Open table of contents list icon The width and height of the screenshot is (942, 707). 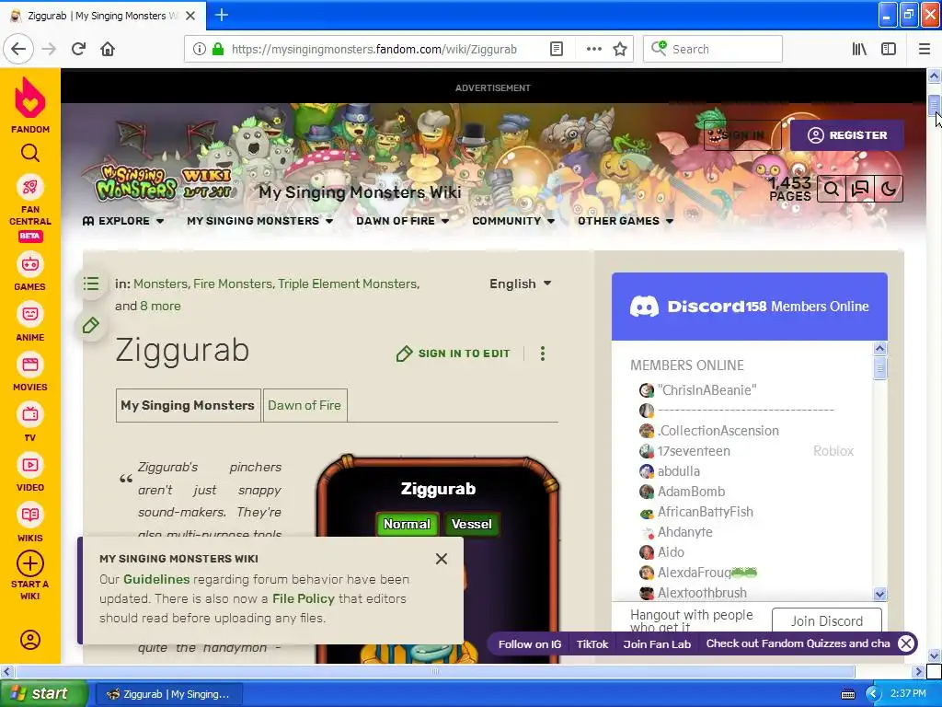tap(91, 284)
